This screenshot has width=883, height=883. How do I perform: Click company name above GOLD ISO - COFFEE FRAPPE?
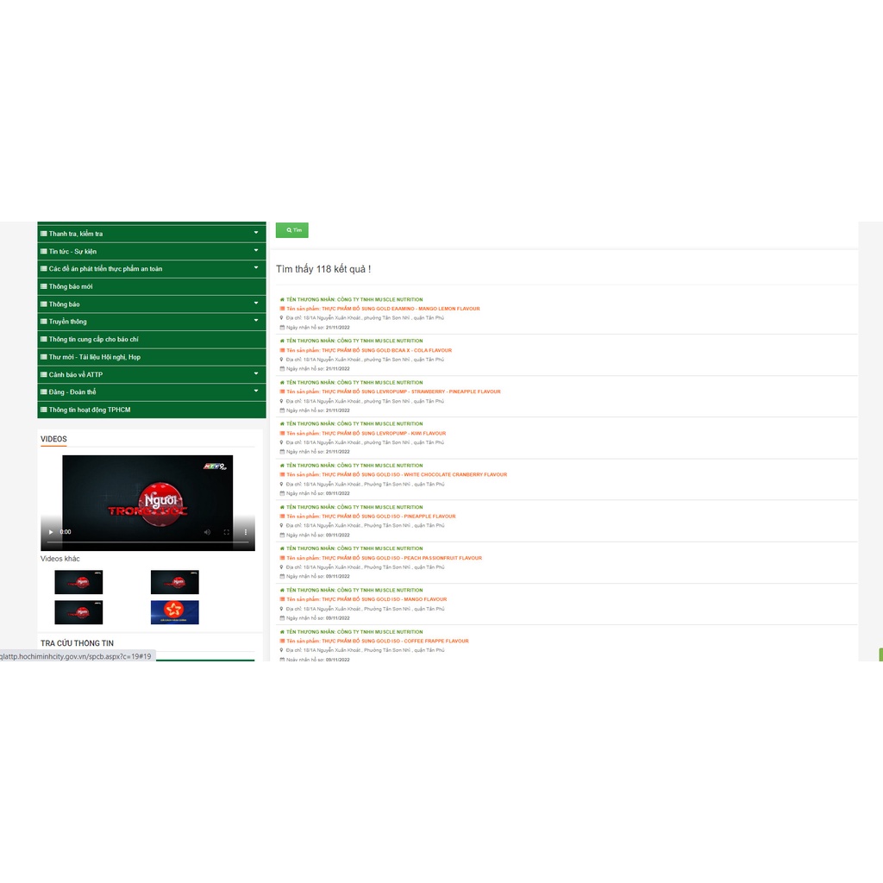[379, 632]
